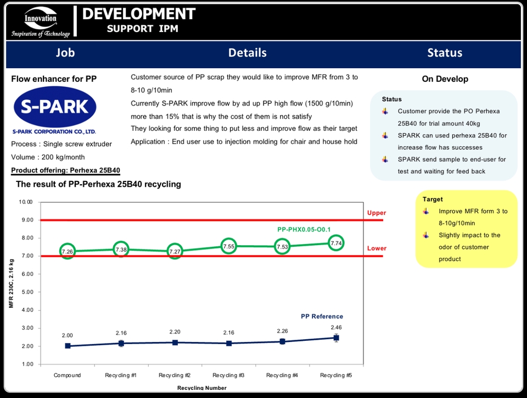
Task: Click the green PP-PHX0.05-O0.1 series label
Action: (304, 229)
